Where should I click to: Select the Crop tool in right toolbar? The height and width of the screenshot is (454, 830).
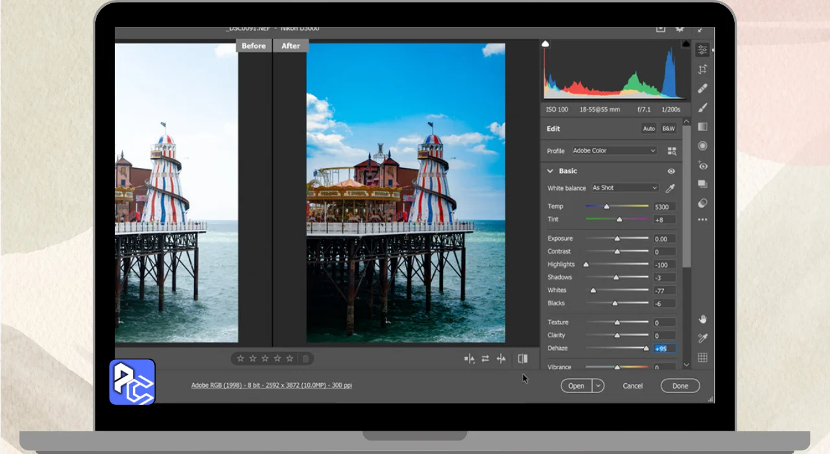[x=702, y=69]
